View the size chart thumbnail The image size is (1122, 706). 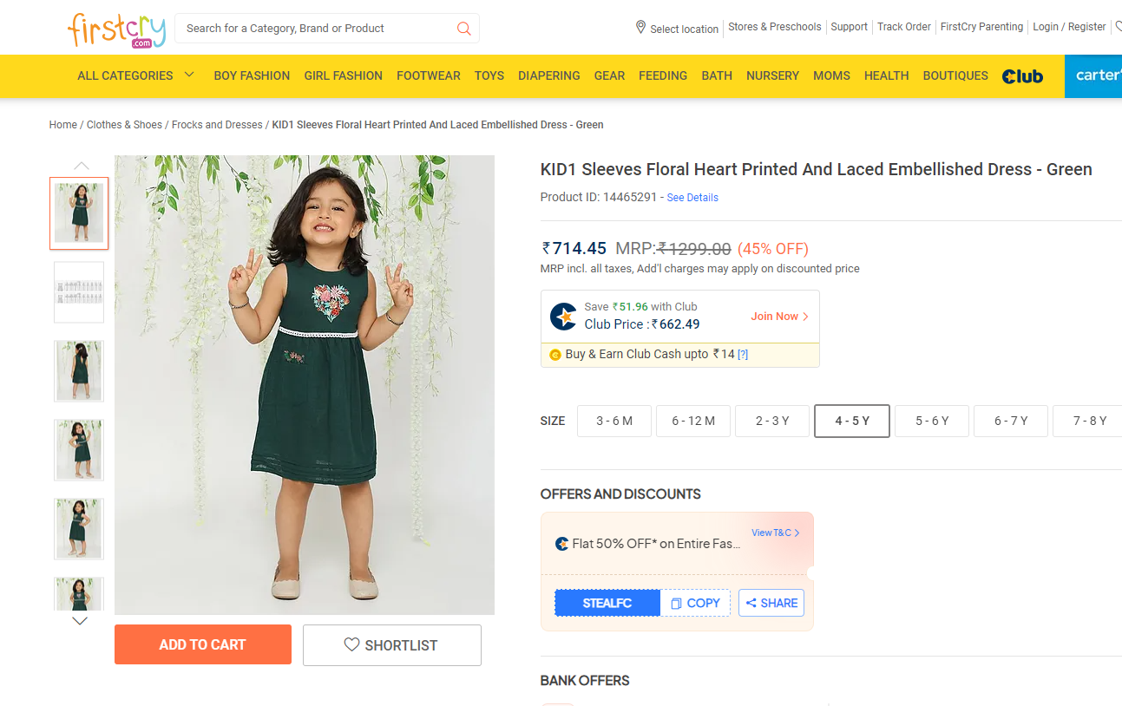tap(79, 292)
